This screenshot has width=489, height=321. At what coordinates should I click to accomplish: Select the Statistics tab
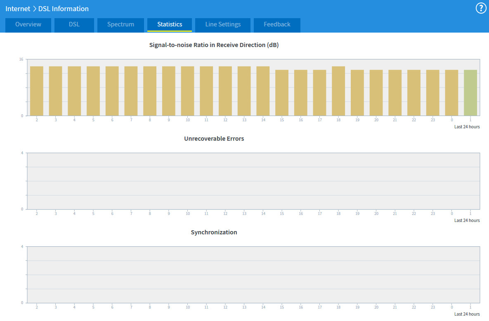(x=170, y=25)
